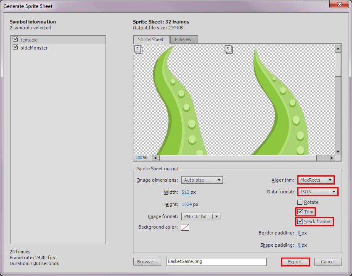Toggle the Stack frames option
352x276 pixels.
(300, 221)
